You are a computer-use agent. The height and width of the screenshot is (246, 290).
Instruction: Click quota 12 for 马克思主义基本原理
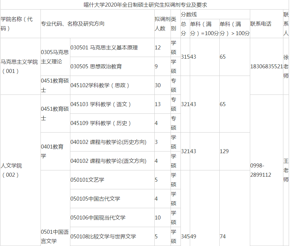pos(158,47)
